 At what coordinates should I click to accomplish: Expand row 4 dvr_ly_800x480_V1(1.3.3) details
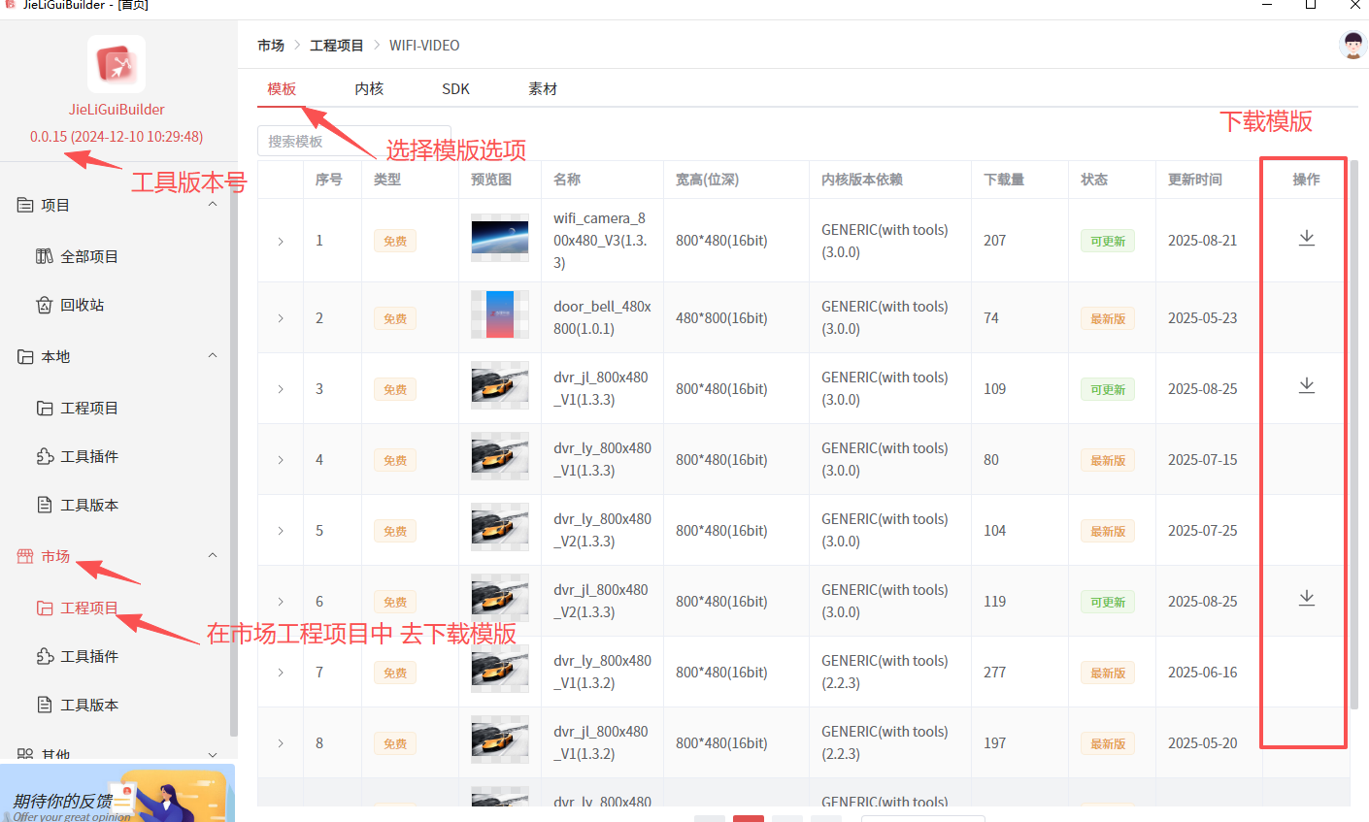coord(281,460)
